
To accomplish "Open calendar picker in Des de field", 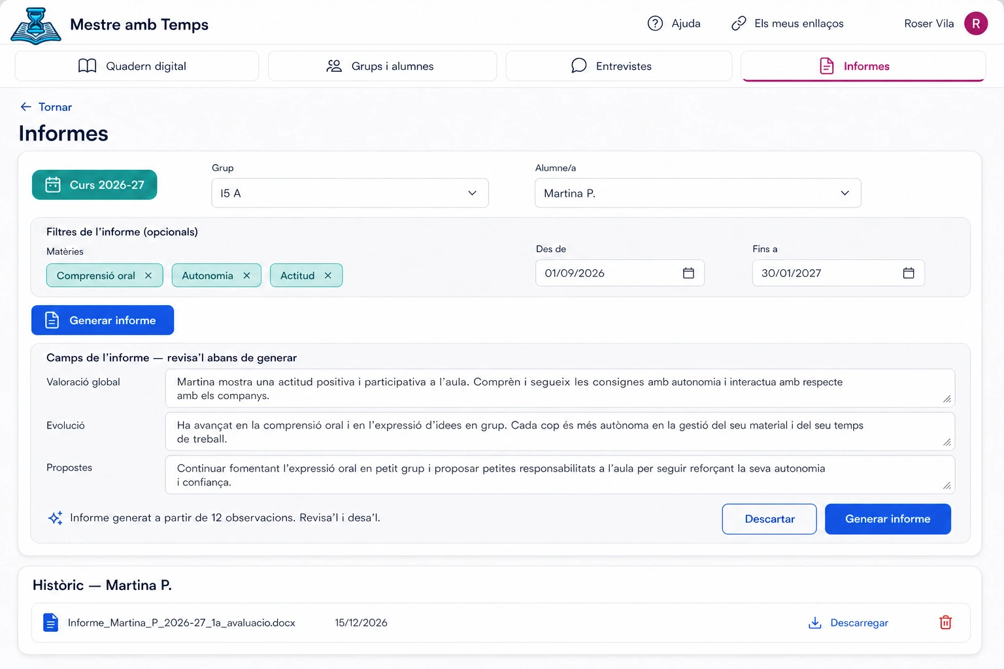I will [688, 273].
